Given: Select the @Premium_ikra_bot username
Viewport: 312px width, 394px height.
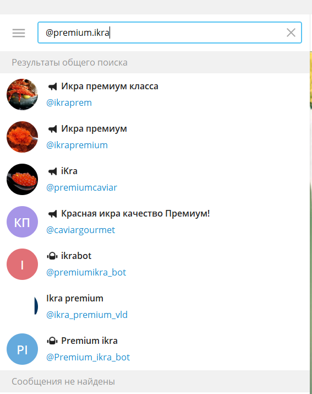Looking at the screenshot, I should 88,357.
